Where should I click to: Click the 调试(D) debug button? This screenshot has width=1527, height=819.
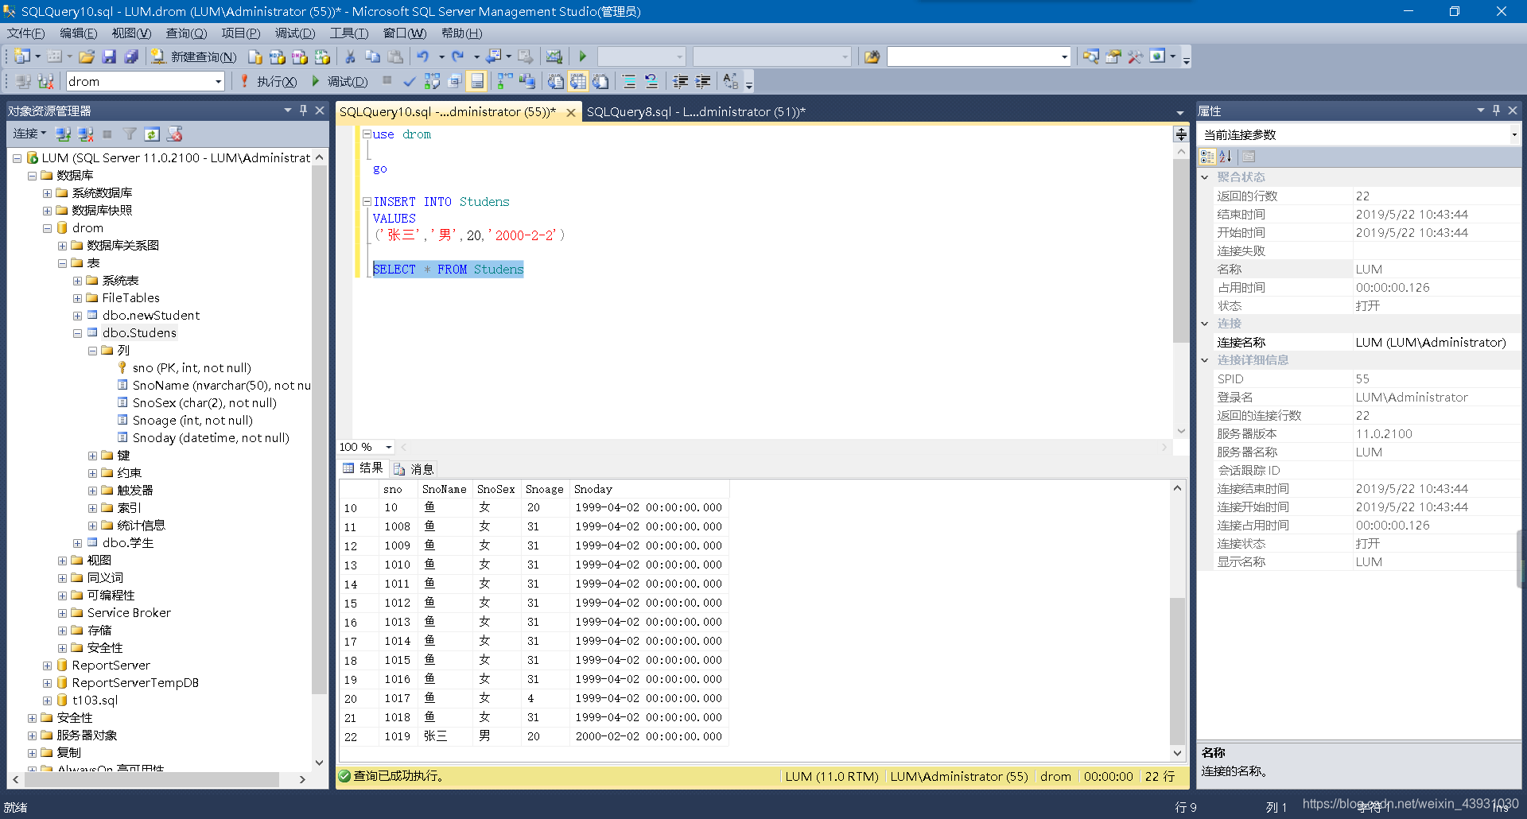(x=340, y=81)
